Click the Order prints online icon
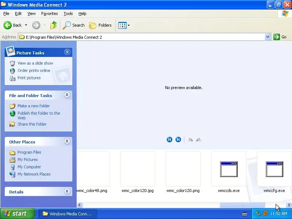The width and height of the screenshot is (292, 219). click(x=12, y=70)
